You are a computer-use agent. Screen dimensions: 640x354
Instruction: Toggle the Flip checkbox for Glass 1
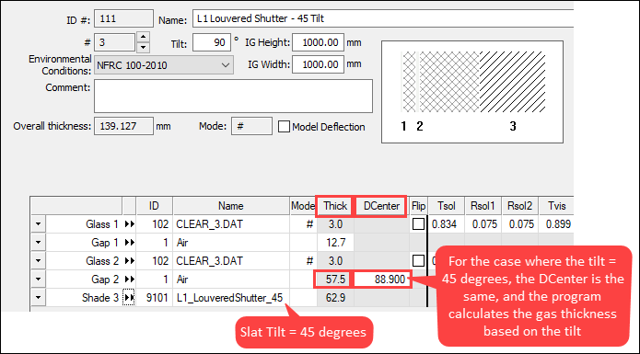pos(418,224)
